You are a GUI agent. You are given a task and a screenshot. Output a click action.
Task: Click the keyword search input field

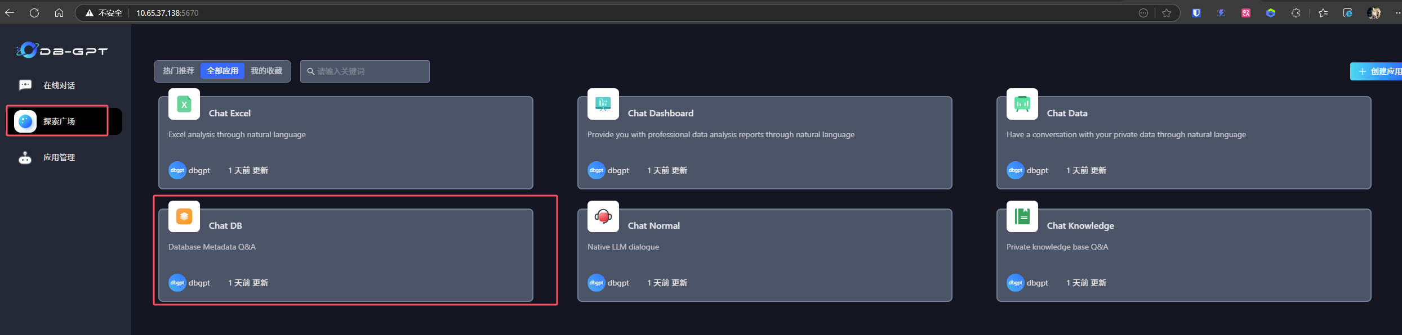365,71
